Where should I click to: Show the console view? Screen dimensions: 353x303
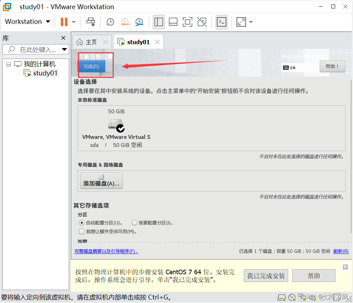coord(221,22)
